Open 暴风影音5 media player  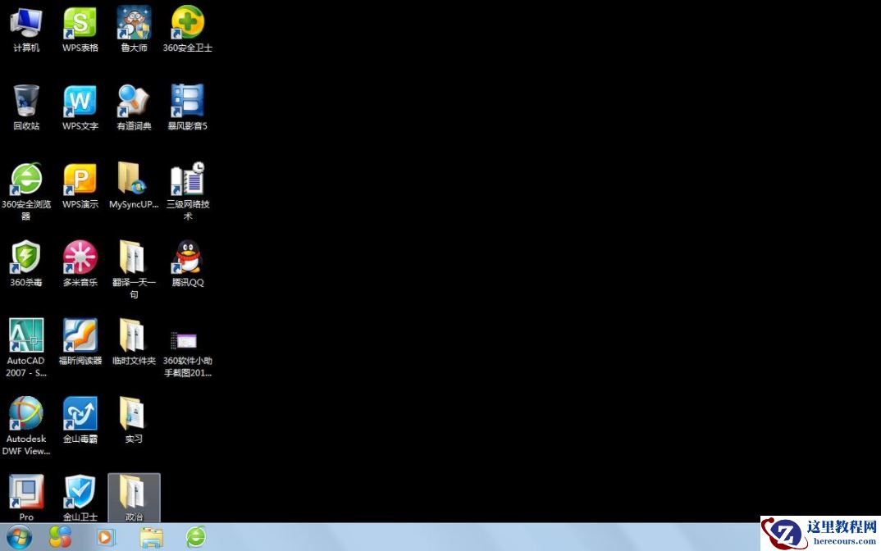(187, 101)
